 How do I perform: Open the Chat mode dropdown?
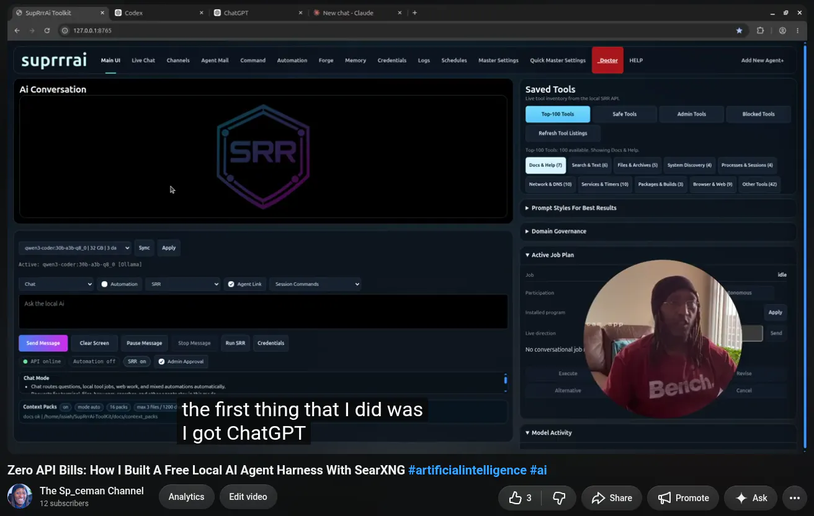56,284
